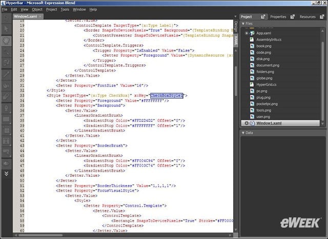Click the code editor vertical scrollbar thumb

coord(236,81)
